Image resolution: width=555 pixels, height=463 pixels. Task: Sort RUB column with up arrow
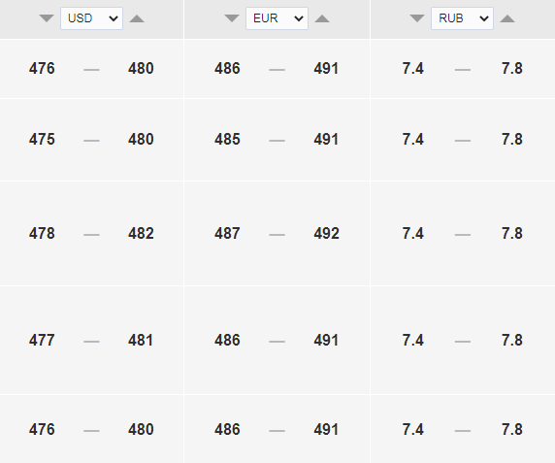507,18
